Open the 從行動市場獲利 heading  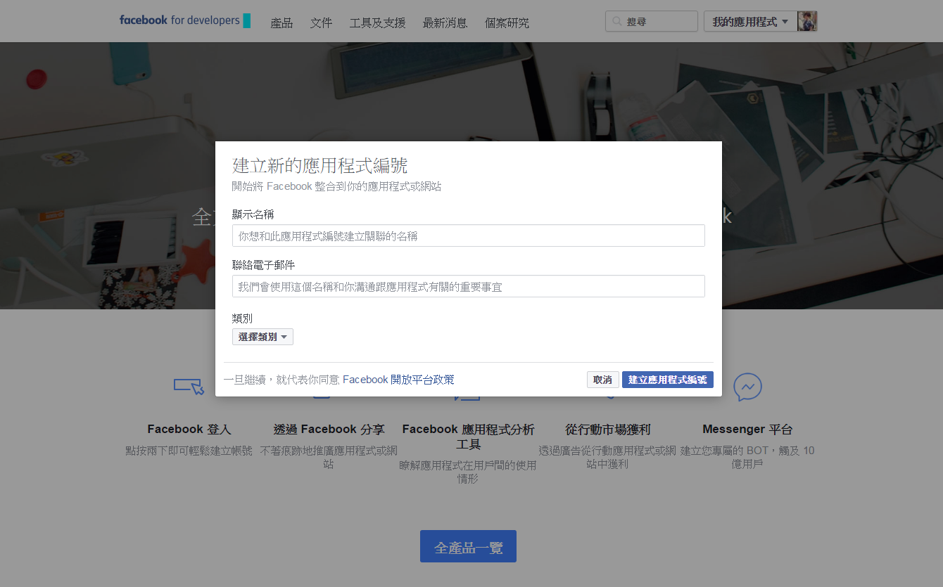click(607, 429)
